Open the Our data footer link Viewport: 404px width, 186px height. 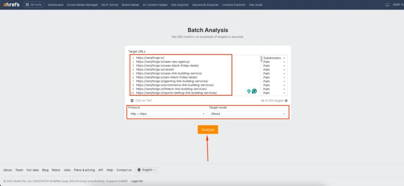pos(33,170)
